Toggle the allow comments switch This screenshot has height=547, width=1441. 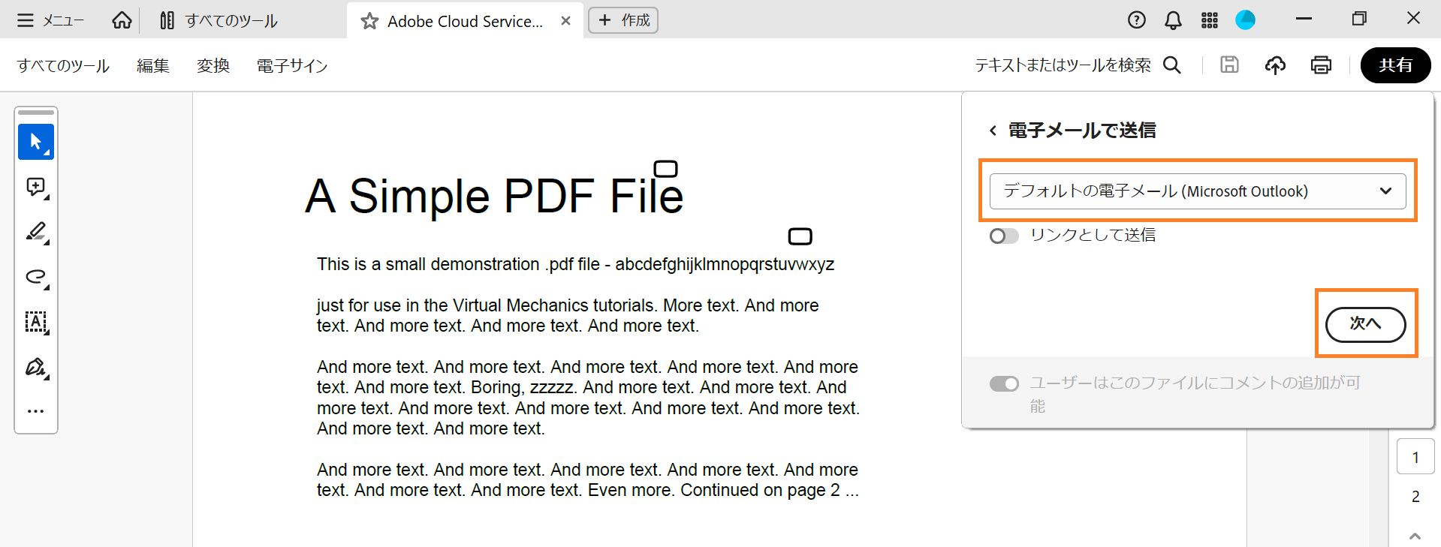[x=1004, y=384]
